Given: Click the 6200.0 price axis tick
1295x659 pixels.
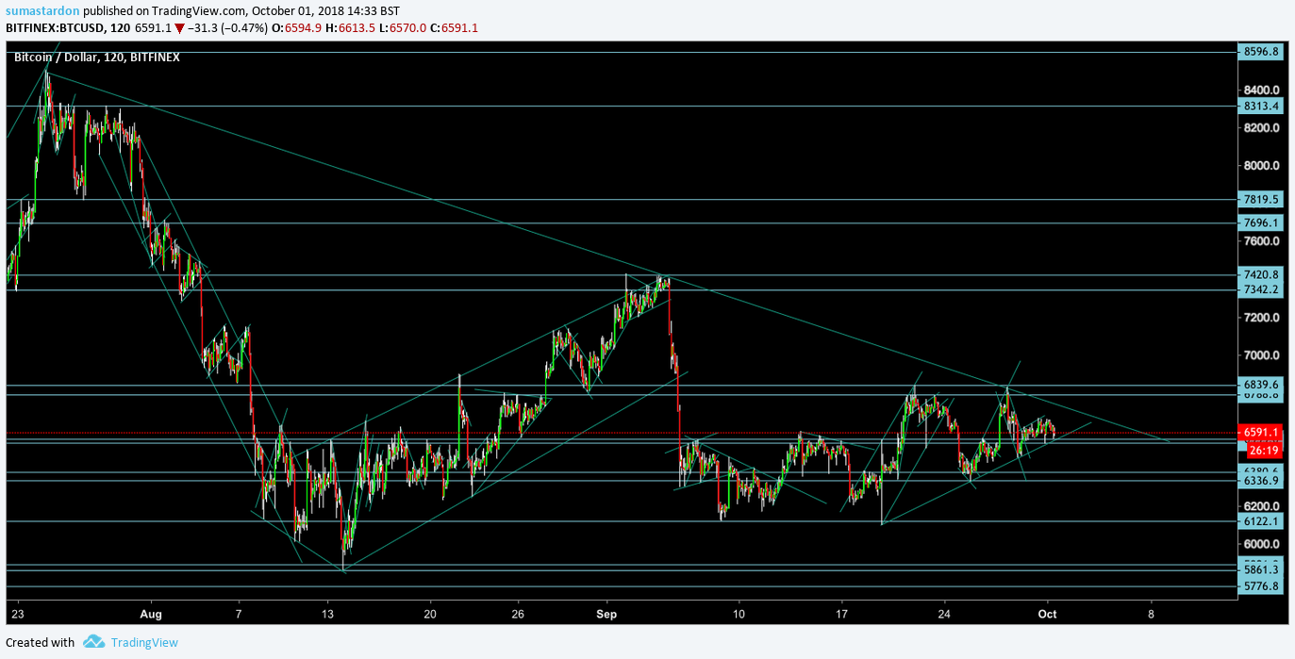Looking at the screenshot, I should [1263, 506].
